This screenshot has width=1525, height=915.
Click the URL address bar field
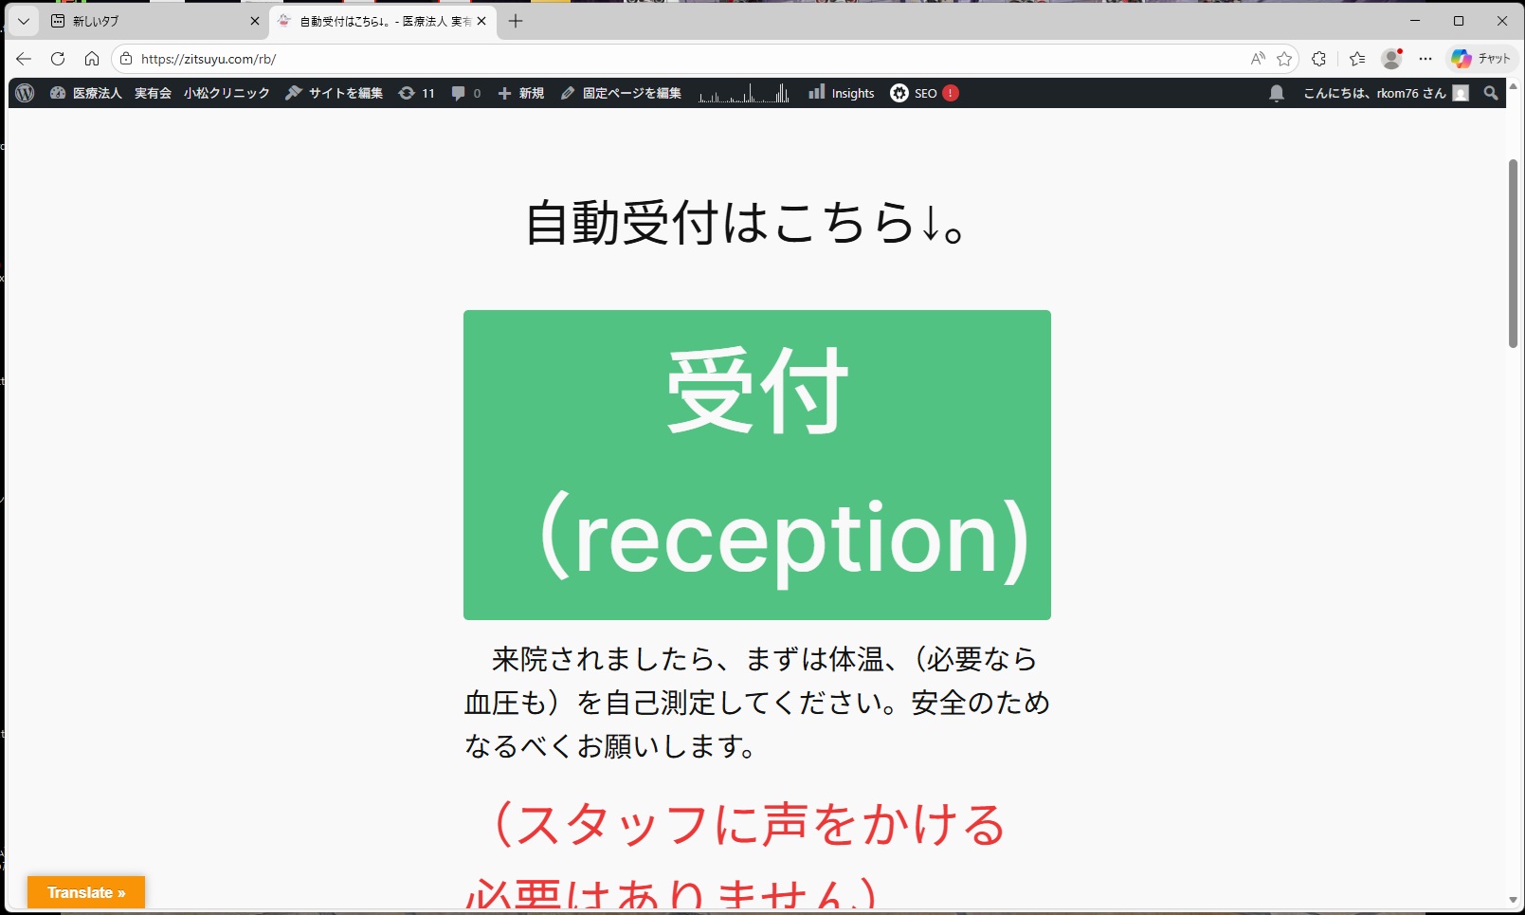(x=663, y=59)
